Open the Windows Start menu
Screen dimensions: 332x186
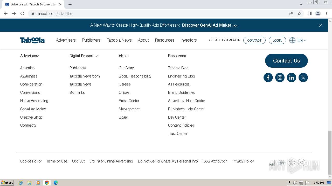coord(7,183)
